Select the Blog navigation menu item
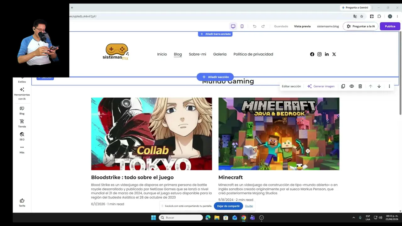This screenshot has height=226, width=402. pos(178,54)
